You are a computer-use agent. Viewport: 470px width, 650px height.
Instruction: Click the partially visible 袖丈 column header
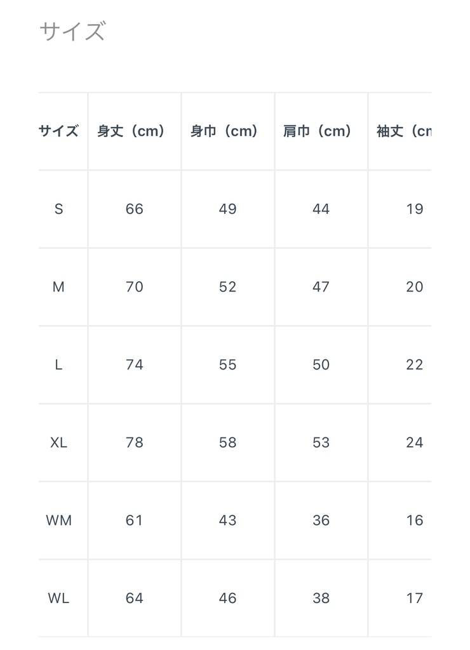pos(404,131)
